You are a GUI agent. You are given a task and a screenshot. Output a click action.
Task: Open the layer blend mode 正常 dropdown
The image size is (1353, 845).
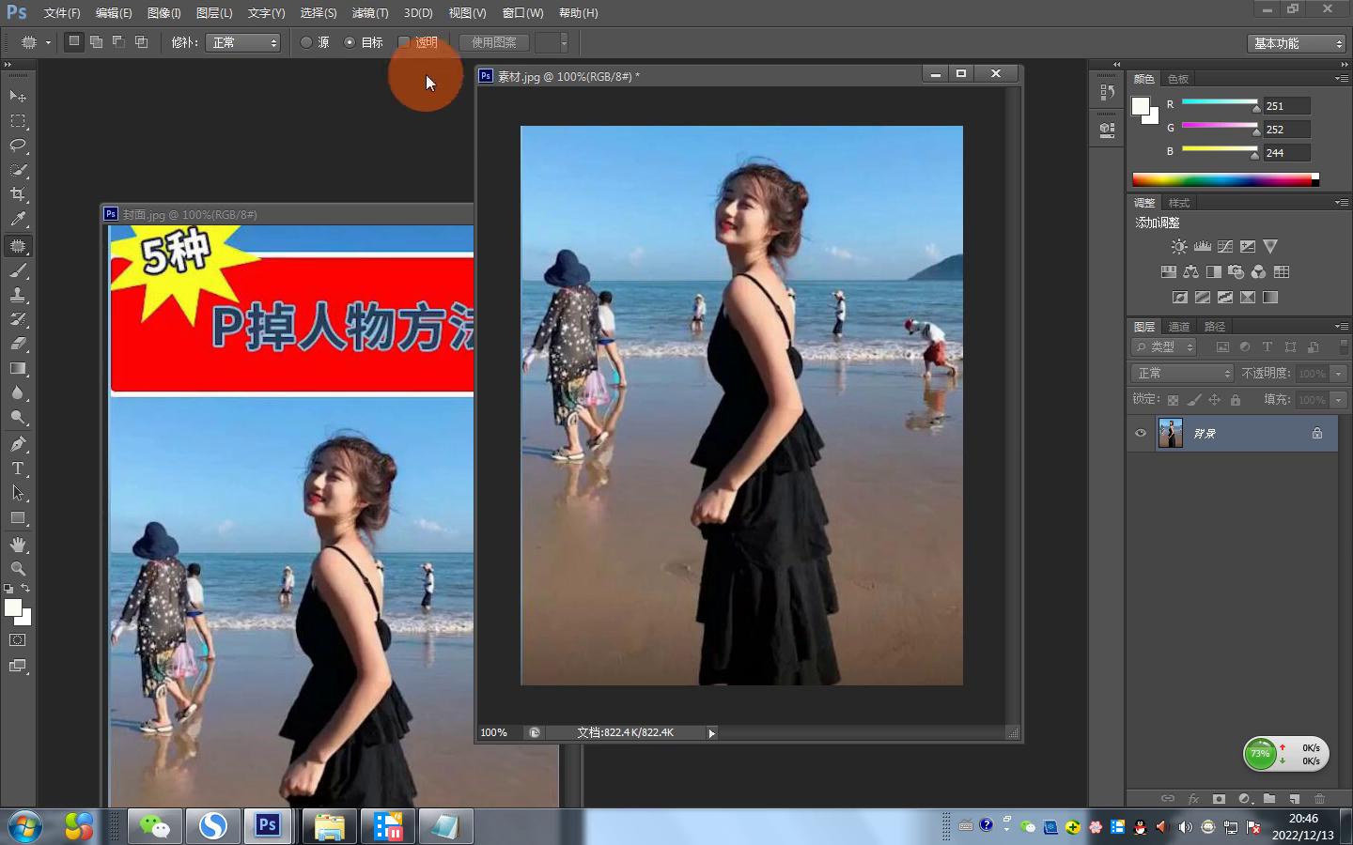coord(1182,373)
